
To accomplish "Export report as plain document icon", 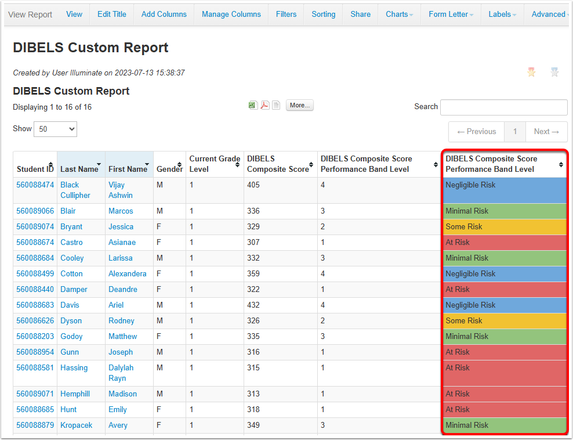I will coord(276,105).
